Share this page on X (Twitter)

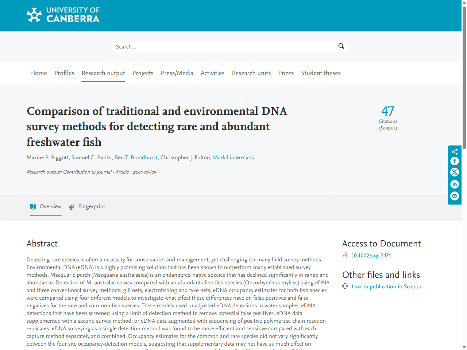pos(455,172)
